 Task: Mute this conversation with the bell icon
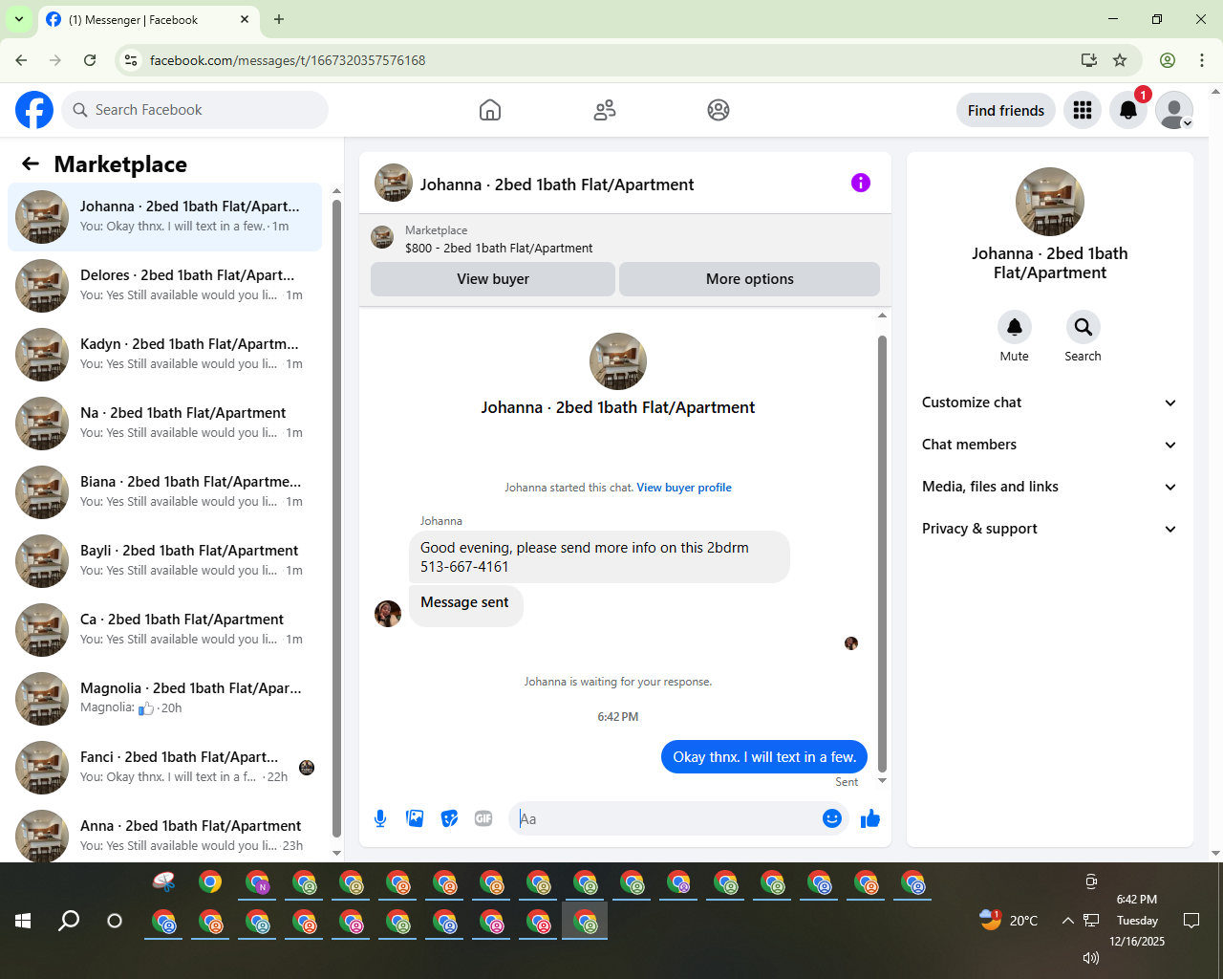pos(1015,327)
